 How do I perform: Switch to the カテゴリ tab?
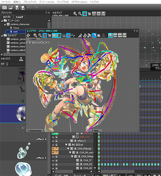click(7, 17)
